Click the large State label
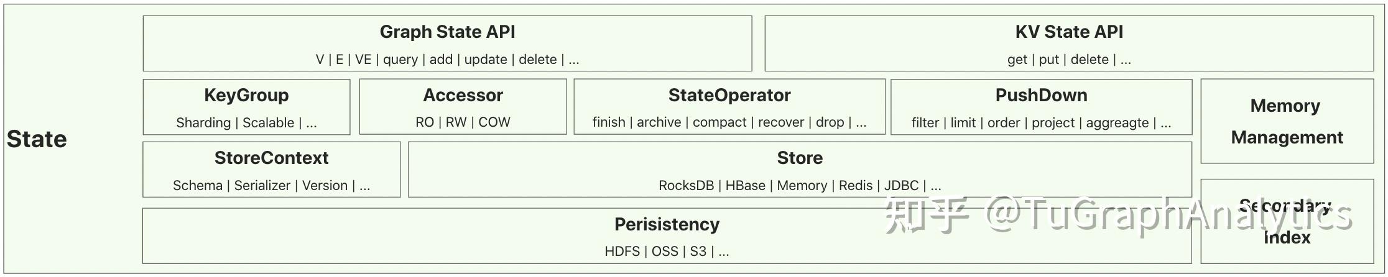 pyautogui.click(x=37, y=139)
